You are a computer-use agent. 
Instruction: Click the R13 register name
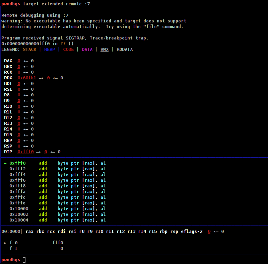coord(8,123)
